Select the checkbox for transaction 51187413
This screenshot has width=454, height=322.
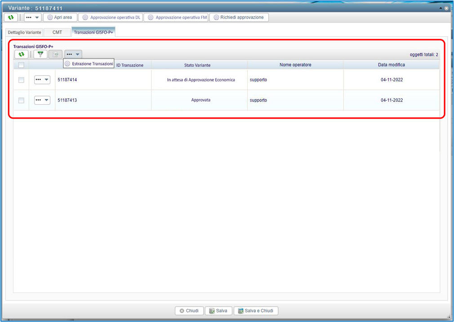(21, 100)
